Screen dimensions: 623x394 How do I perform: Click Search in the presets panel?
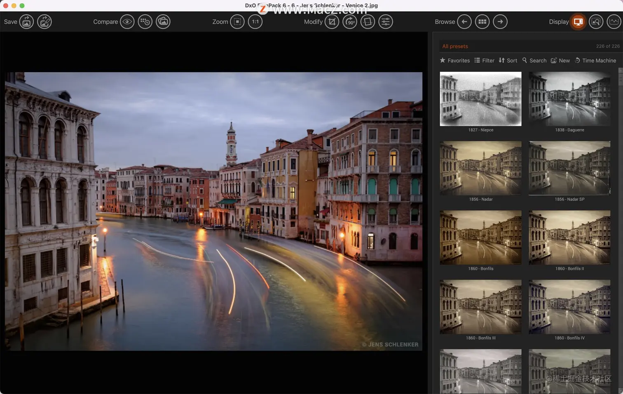pos(534,61)
